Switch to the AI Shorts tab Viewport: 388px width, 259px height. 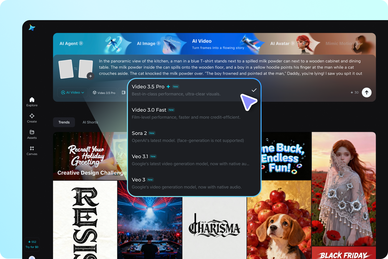(90, 122)
